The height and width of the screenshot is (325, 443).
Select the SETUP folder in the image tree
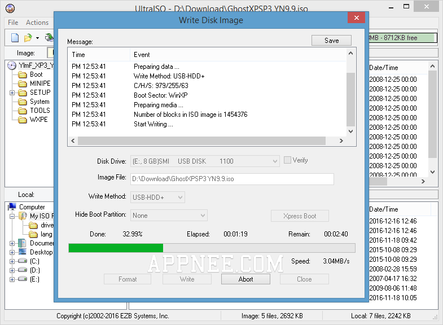click(x=40, y=93)
